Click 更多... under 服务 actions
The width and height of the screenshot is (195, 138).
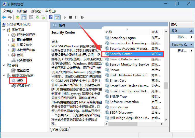coord(182,37)
